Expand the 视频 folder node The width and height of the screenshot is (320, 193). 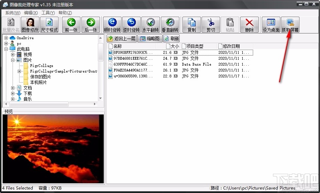tap(13, 54)
